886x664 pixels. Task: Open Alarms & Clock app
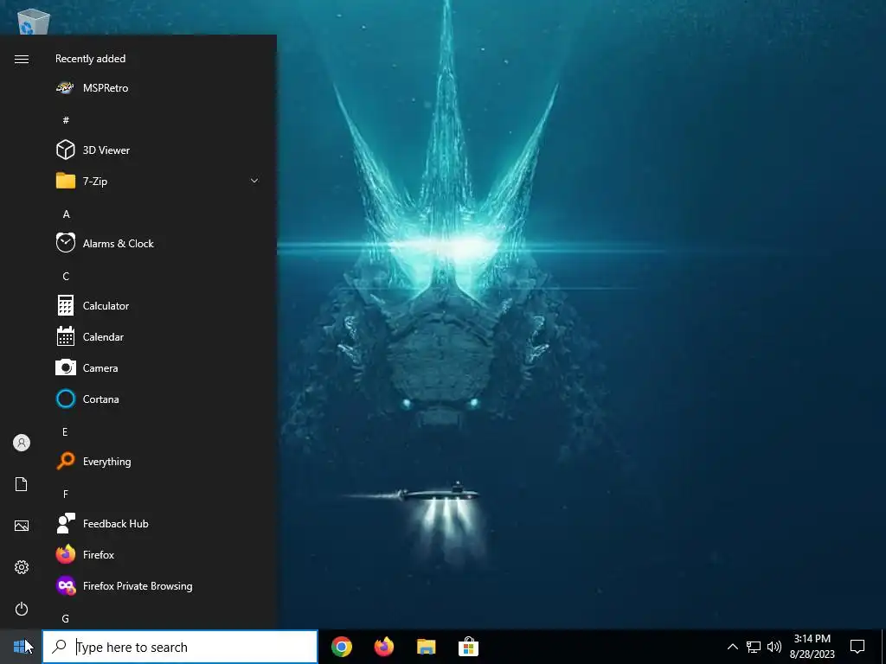pos(157,243)
